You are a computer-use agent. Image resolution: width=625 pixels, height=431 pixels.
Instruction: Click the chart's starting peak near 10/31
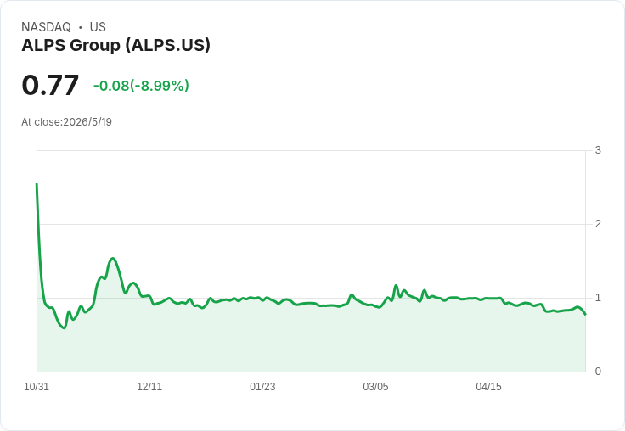(37, 184)
